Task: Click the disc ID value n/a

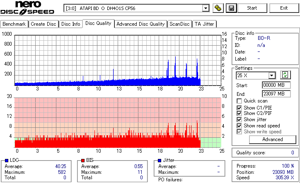Action: [261, 45]
